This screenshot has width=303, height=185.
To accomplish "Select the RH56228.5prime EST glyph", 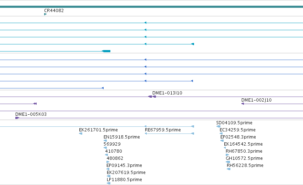I will click(x=229, y=169).
